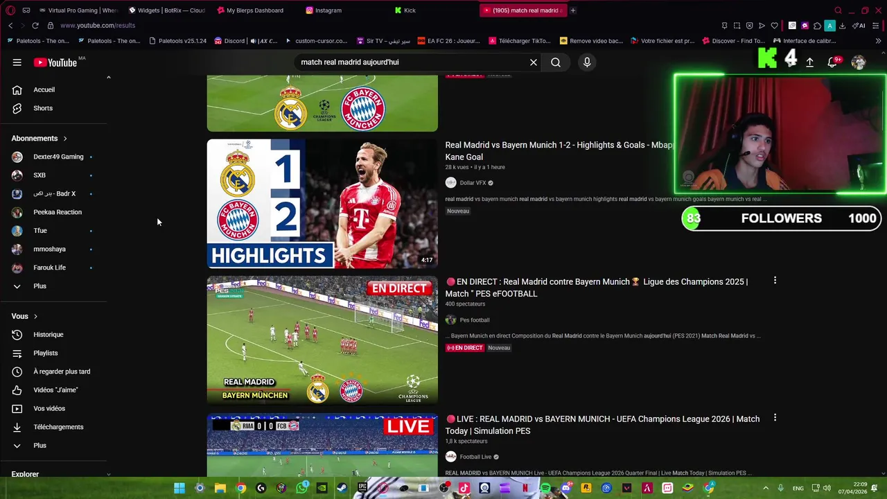Viewport: 887px width, 499px height.
Task: Open the new tab plus button
Action: coord(573,10)
